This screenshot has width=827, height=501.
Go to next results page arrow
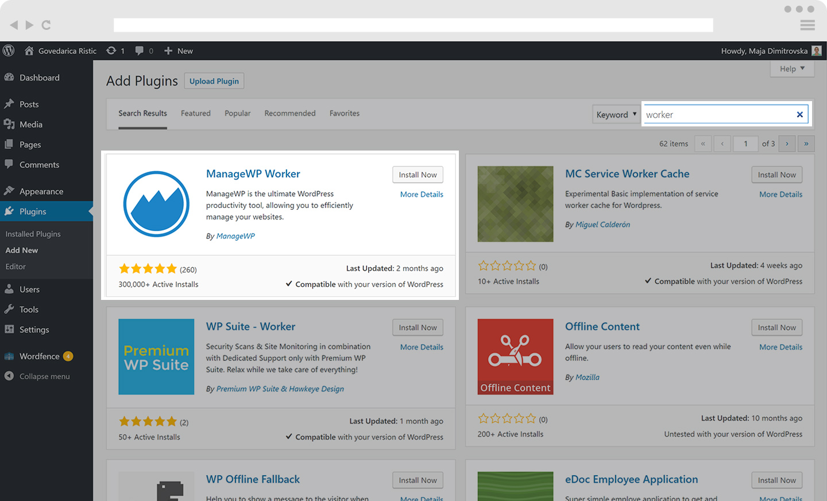(x=787, y=144)
